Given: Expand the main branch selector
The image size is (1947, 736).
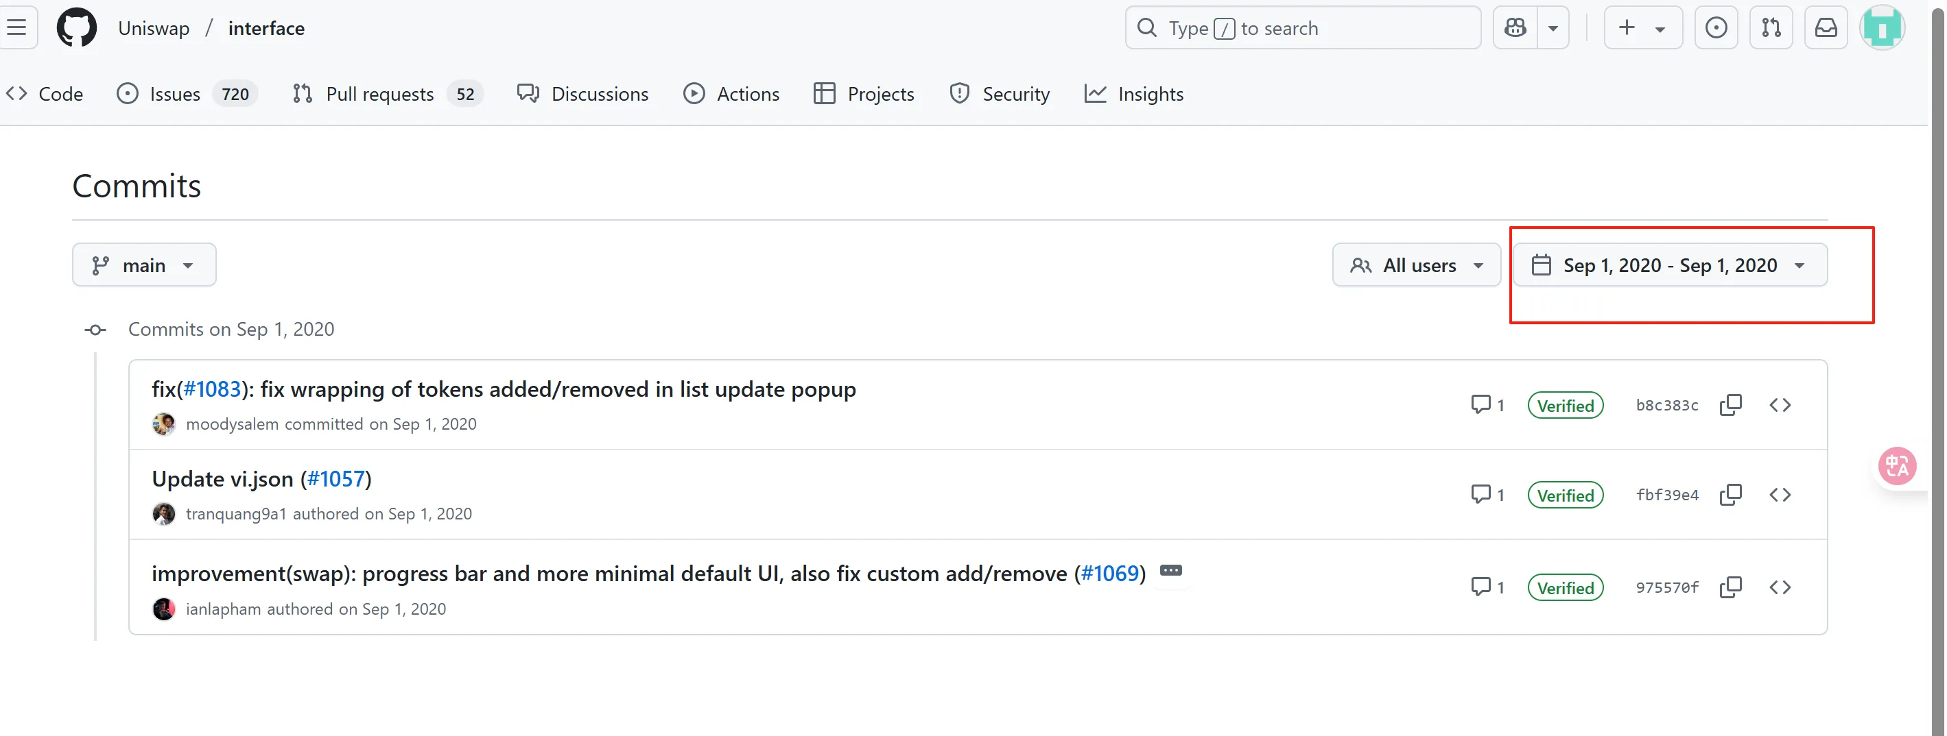Looking at the screenshot, I should pyautogui.click(x=143, y=265).
